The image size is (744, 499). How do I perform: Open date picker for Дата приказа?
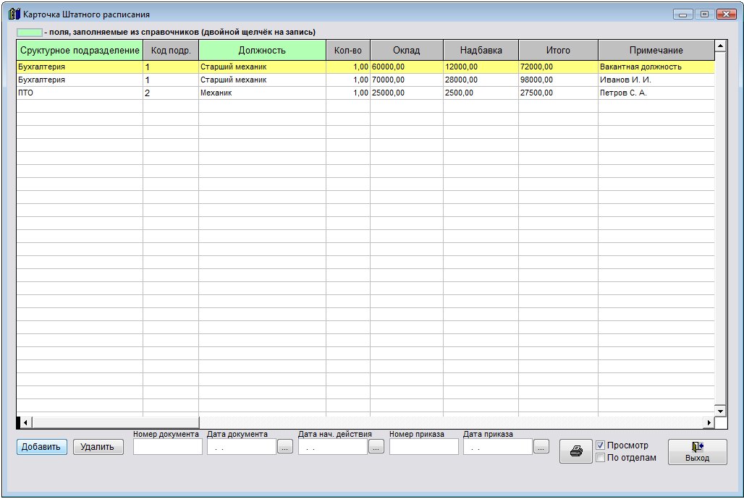[541, 447]
